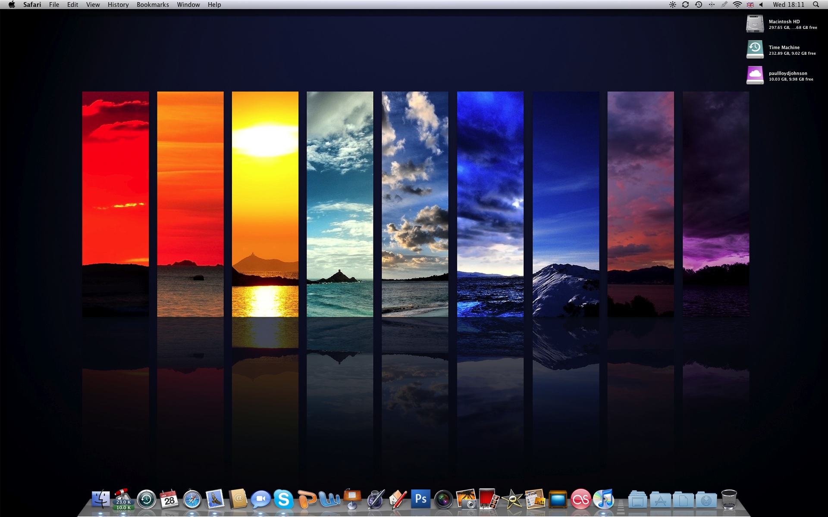Open the network speed monitor Dock icon

coord(123,499)
